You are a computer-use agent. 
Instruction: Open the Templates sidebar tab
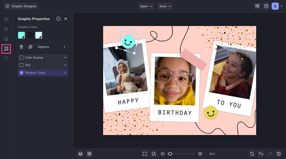coord(6,39)
